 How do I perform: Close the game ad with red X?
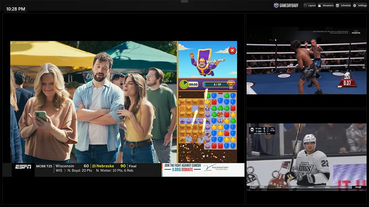(232, 50)
